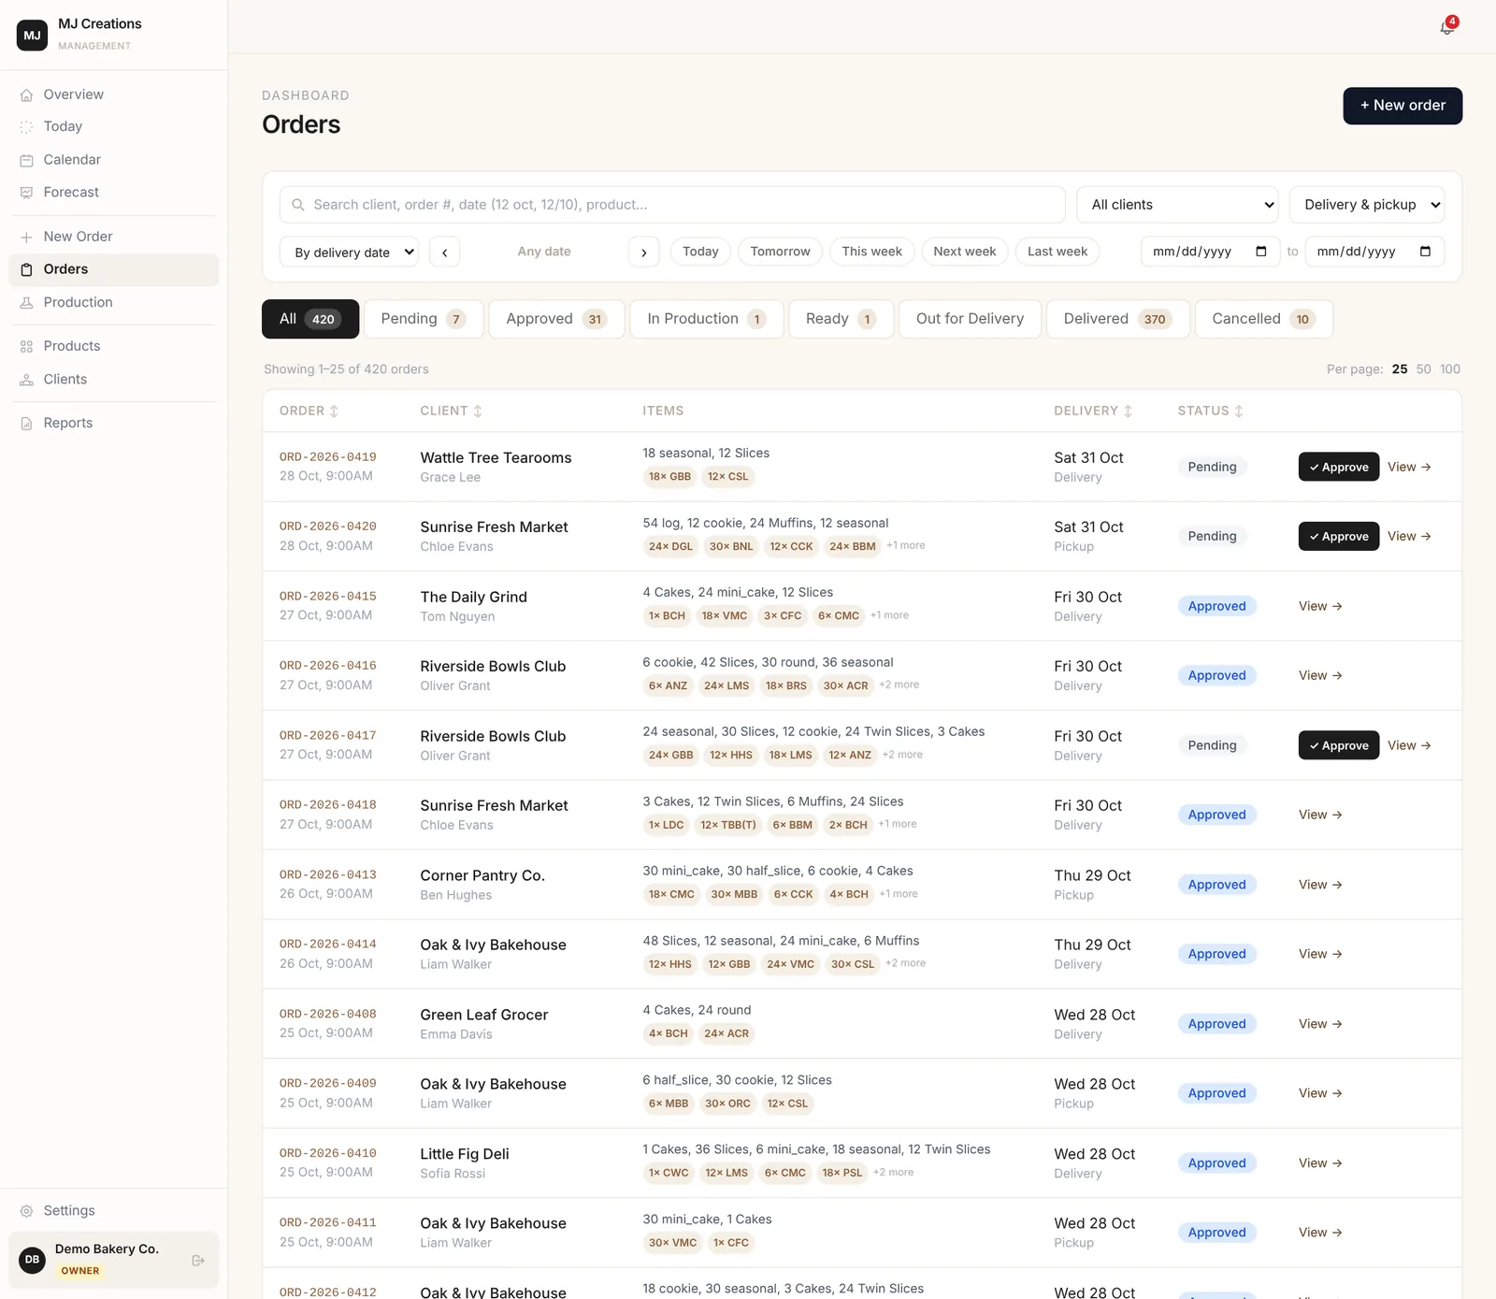The height and width of the screenshot is (1299, 1496).
Task: Click the Today sidebar icon
Action: [26, 127]
